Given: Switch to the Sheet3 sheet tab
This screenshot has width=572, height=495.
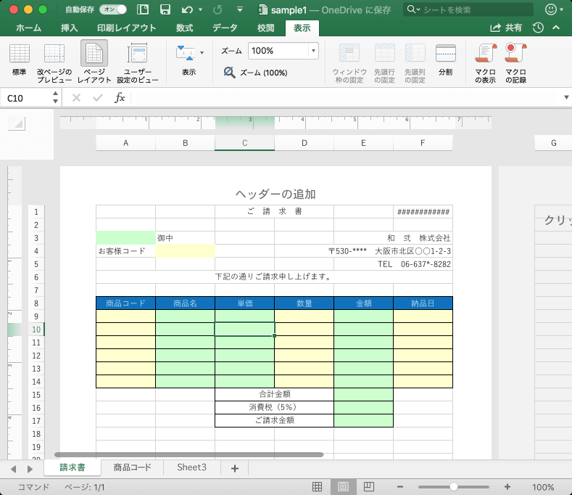Looking at the screenshot, I should click(192, 467).
